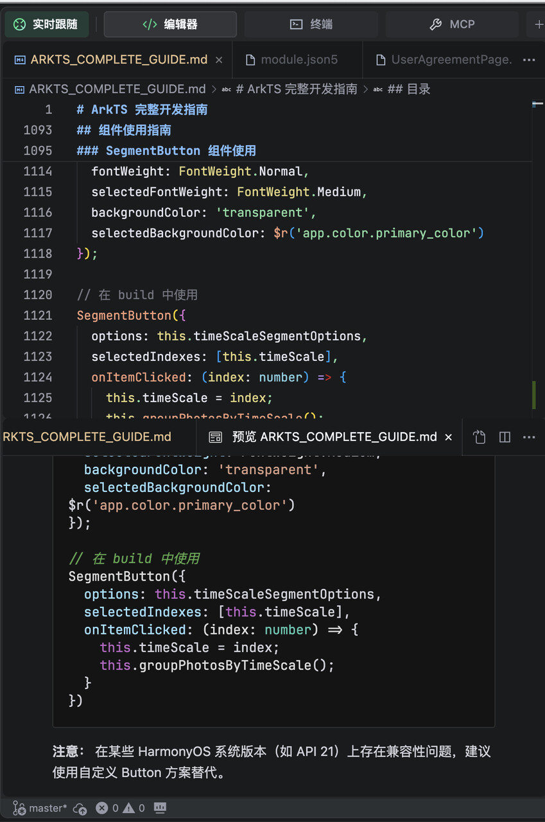Screen dimensions: 545x822
Task: Select the 编辑器 editor mode button
Action: pos(170,24)
